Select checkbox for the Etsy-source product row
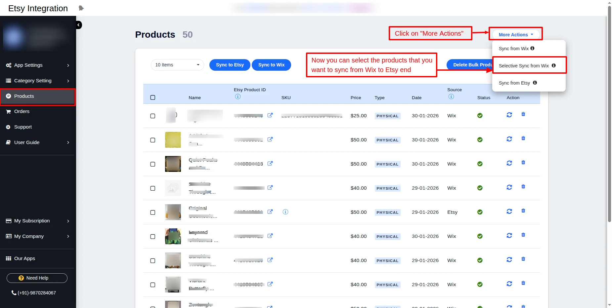 pos(153,212)
